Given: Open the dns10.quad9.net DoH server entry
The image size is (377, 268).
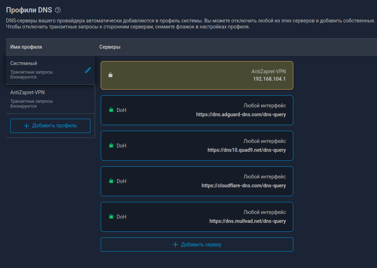Looking at the screenshot, I should click(197, 146).
